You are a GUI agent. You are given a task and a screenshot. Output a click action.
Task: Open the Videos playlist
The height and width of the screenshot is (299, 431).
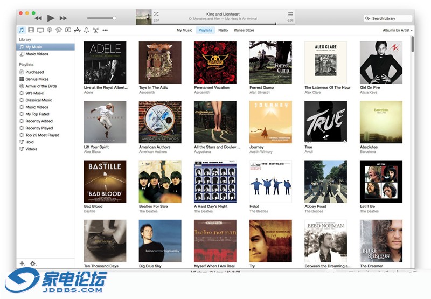(x=45, y=149)
